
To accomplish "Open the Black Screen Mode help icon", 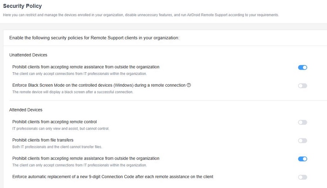I will [189, 85].
